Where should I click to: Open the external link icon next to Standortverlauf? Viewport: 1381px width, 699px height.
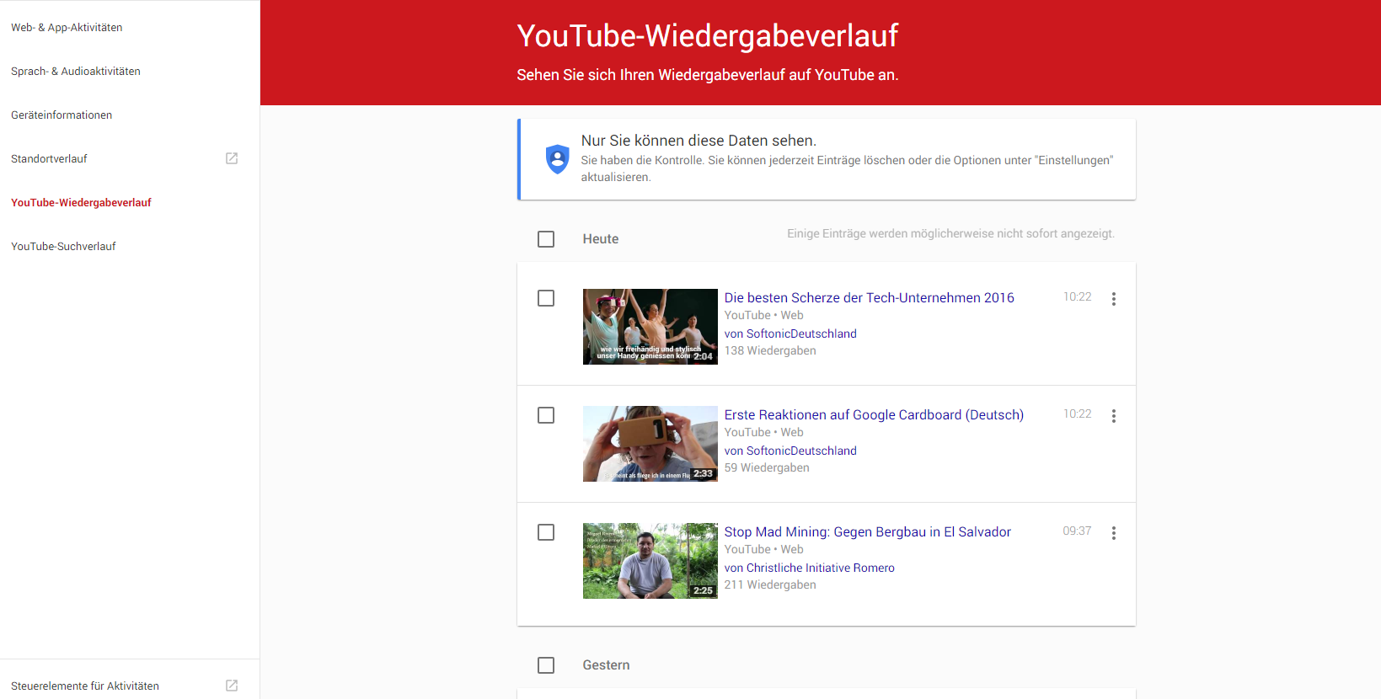click(232, 158)
